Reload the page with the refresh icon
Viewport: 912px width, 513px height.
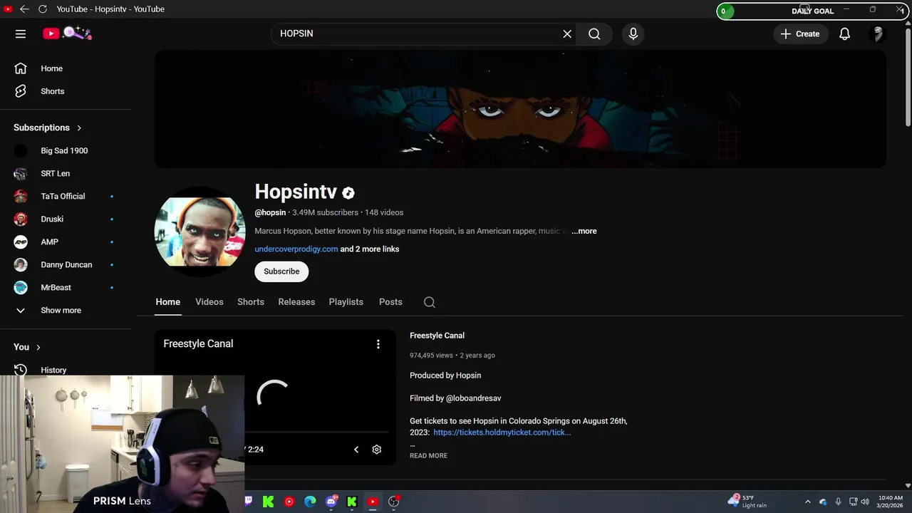(42, 9)
